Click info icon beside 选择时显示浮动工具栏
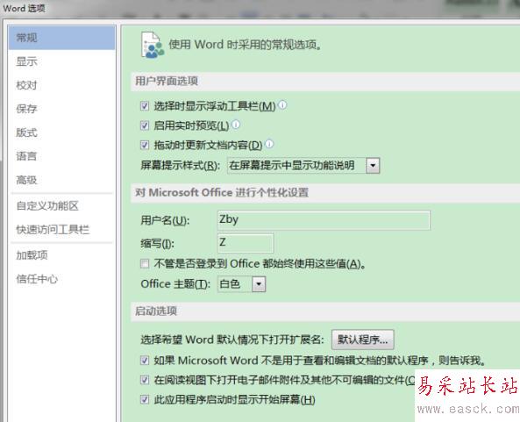 click(x=282, y=105)
